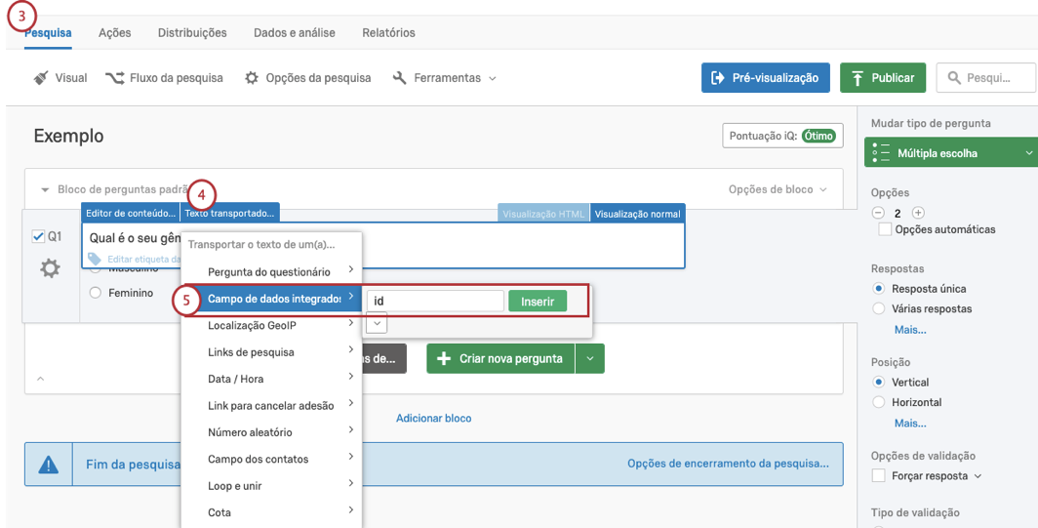Select Vertical position radio button
Image resolution: width=1038 pixels, height=528 pixels.
[879, 383]
